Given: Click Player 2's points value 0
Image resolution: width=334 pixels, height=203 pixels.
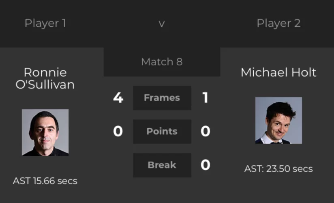Looking at the screenshot, I should click(206, 131).
